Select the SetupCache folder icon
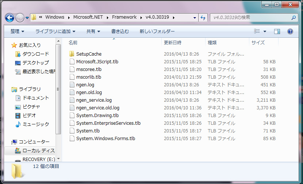Screen dimensions: 303x184 coord(72,54)
